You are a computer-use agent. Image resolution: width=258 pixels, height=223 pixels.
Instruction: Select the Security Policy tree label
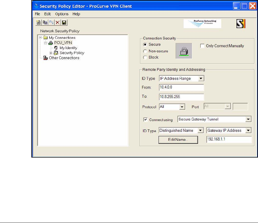(x=72, y=53)
